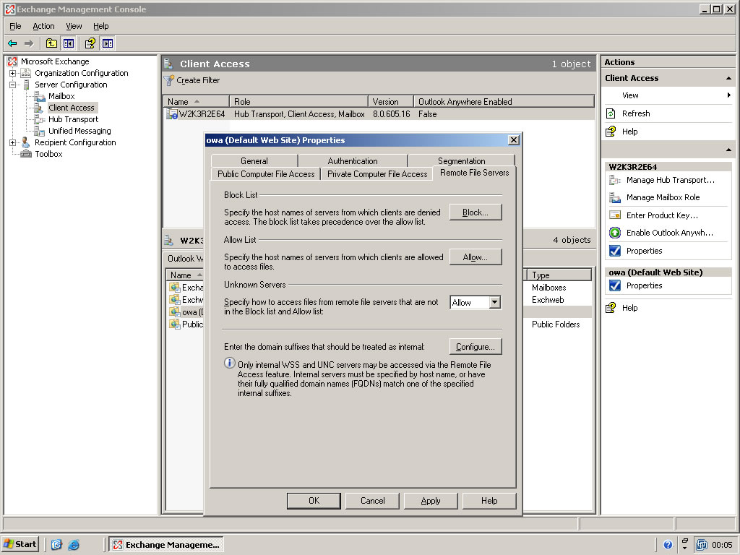This screenshot has height=555, width=740.
Task: Expand the Organization Configuration tree node
Action: pos(12,73)
